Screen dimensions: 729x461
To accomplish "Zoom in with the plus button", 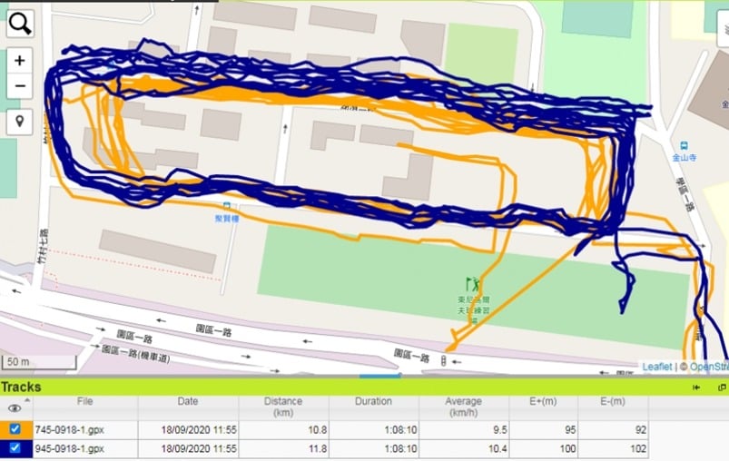I will pyautogui.click(x=20, y=61).
